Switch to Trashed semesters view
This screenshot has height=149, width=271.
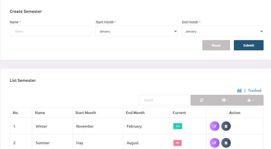click(x=254, y=90)
